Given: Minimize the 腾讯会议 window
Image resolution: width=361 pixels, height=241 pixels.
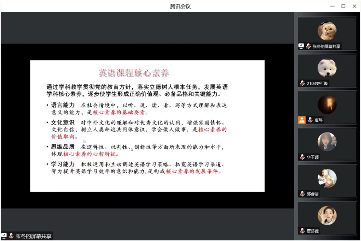Looking at the screenshot, I should [x=332, y=6].
